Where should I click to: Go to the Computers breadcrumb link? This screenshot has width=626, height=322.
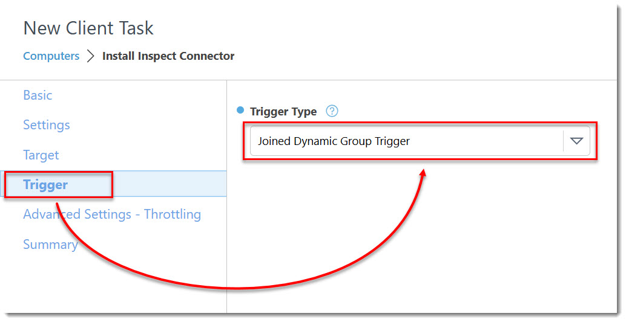(51, 56)
